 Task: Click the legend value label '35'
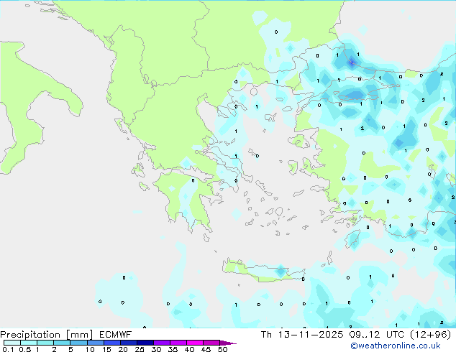(173, 349)
